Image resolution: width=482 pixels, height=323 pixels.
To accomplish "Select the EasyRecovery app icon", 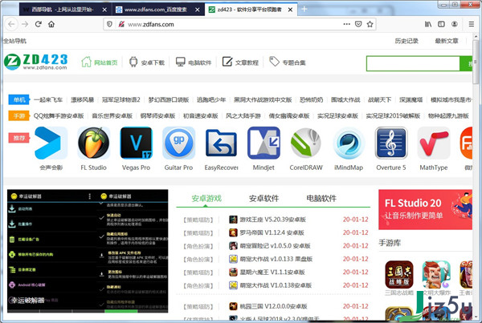I will point(221,143).
